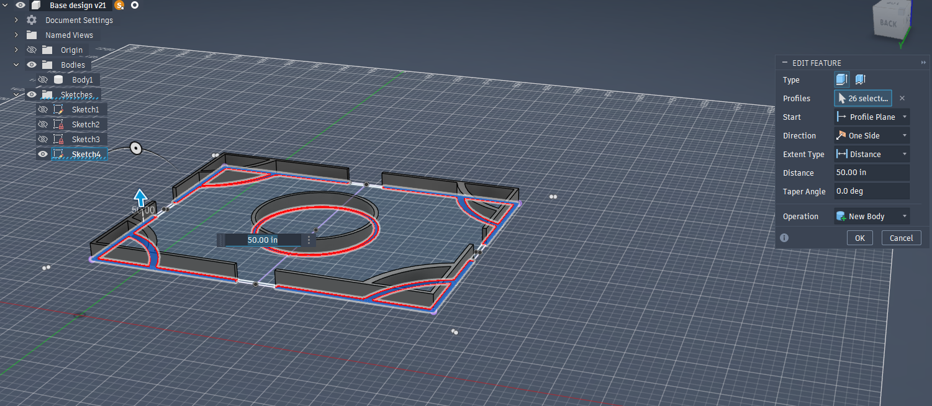Viewport: 932px width, 406px height.
Task: Open the Direction One Side dropdown
Action: [x=872, y=135]
